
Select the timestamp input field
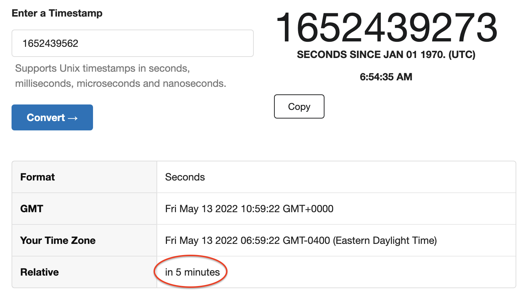tap(133, 43)
